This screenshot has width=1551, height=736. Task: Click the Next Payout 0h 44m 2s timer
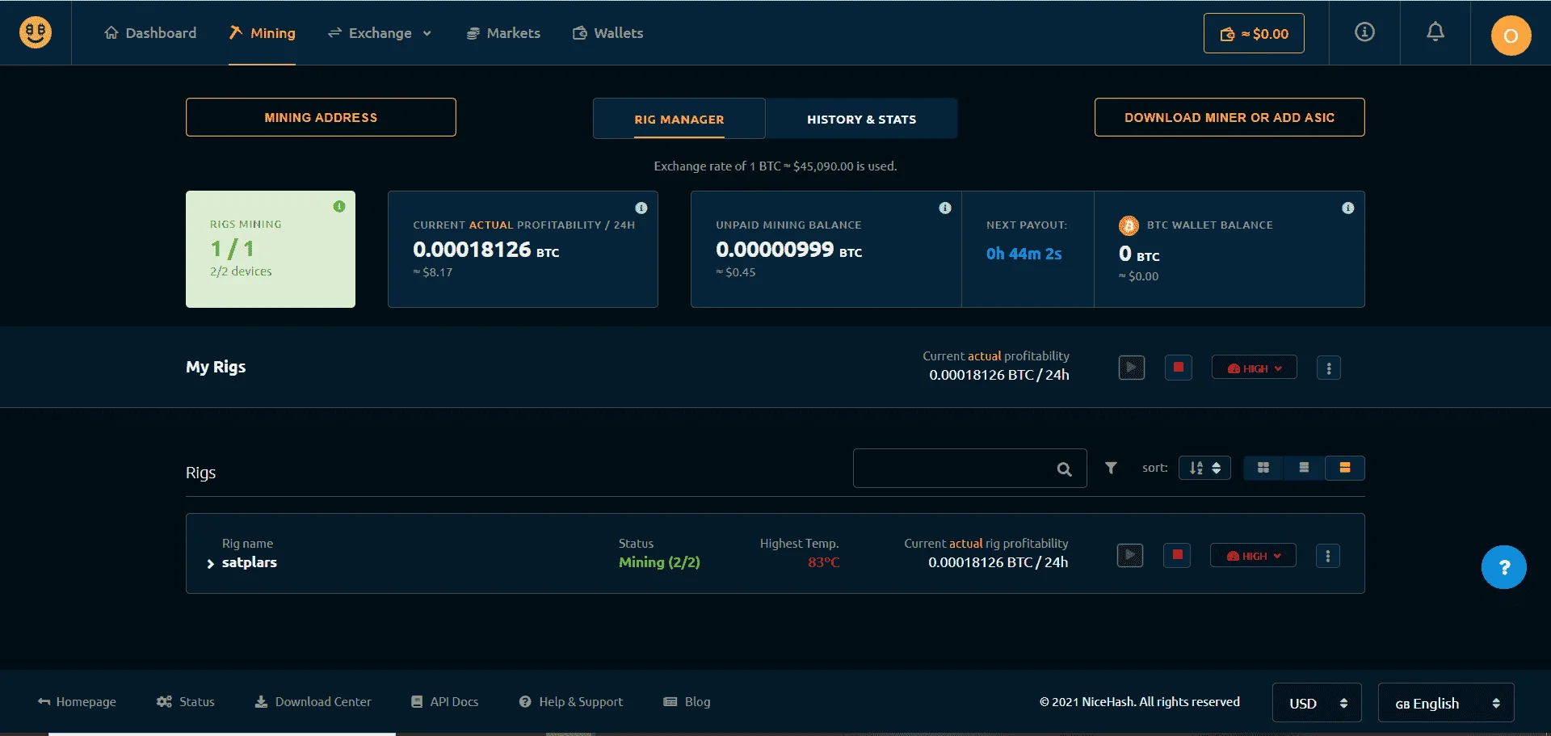pos(1023,254)
